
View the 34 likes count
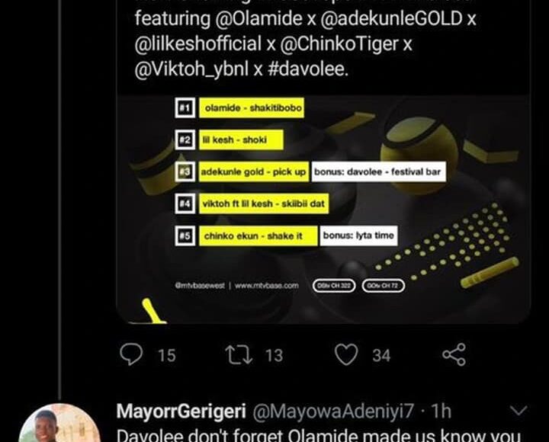[381, 356]
